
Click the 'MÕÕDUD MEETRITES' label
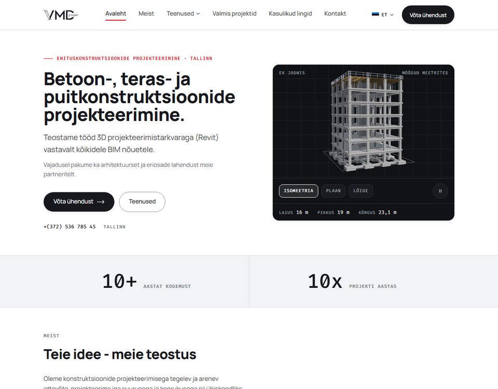pos(425,73)
